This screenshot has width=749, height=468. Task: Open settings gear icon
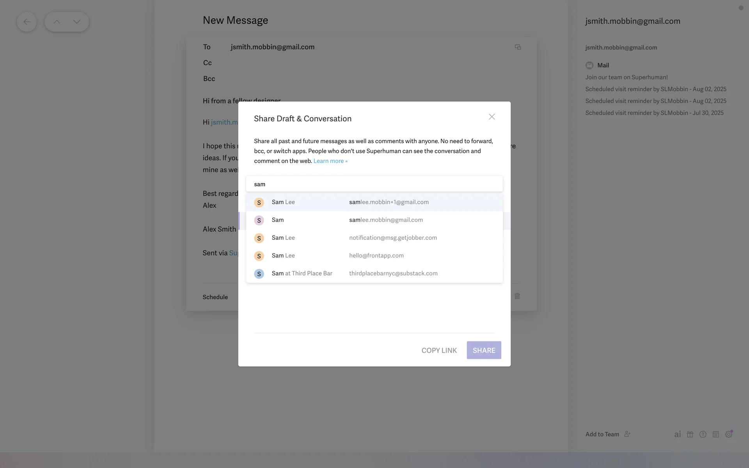pos(728,434)
